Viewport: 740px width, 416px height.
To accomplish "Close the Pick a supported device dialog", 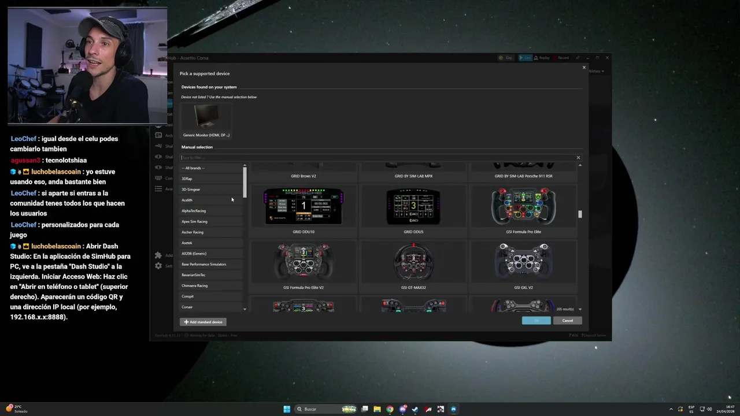I will pyautogui.click(x=584, y=68).
